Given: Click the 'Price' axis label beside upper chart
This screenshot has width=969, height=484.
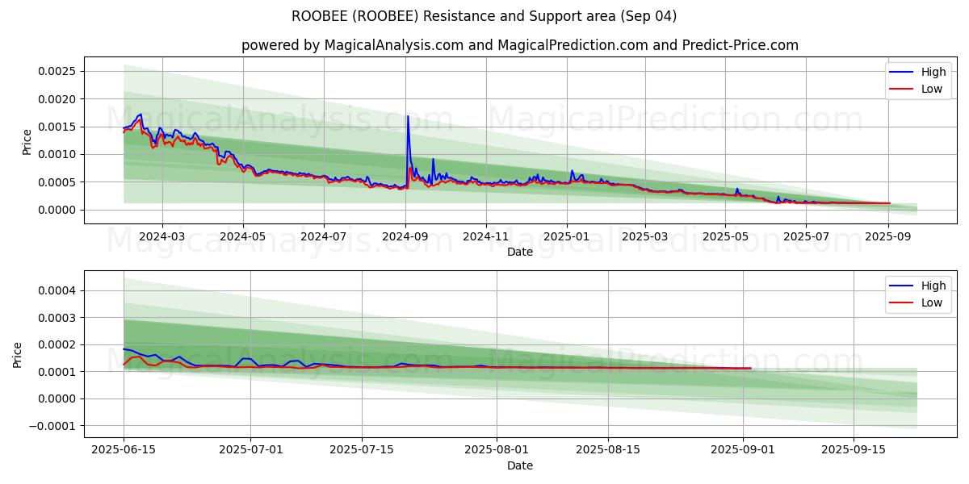Looking at the screenshot, I should 27,142.
